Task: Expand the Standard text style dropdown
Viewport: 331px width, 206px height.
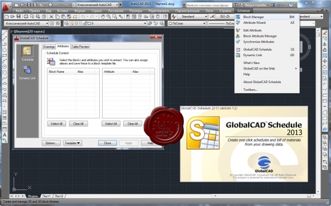Action: pos(193,17)
